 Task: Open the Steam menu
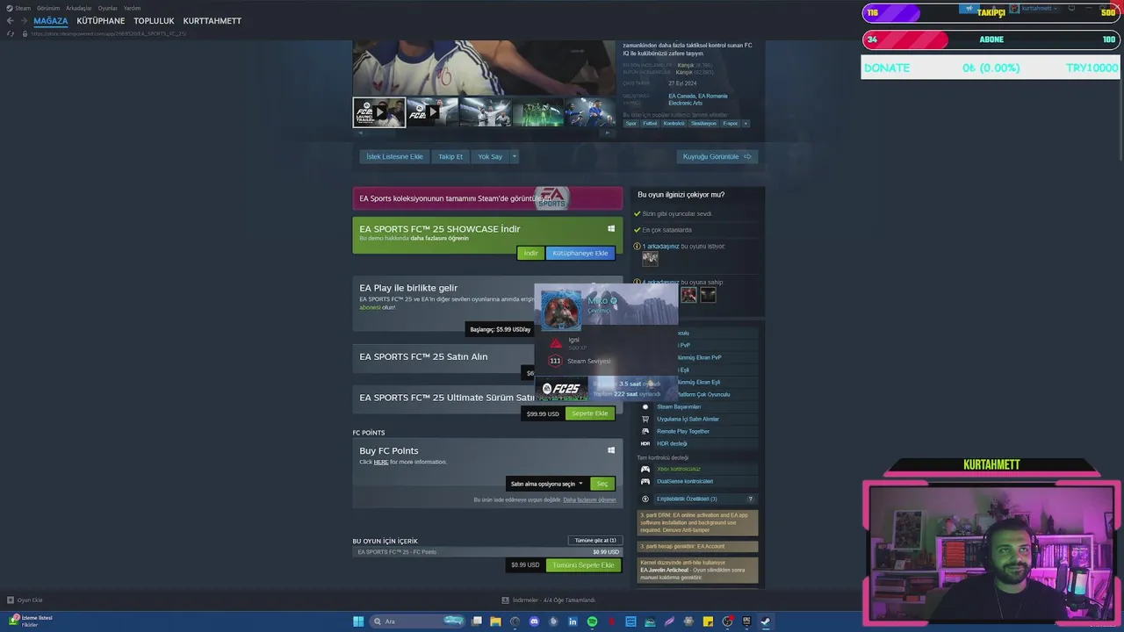[x=23, y=8]
